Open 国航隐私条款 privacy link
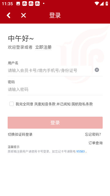The height and width of the screenshot is (196, 110). click(82, 104)
